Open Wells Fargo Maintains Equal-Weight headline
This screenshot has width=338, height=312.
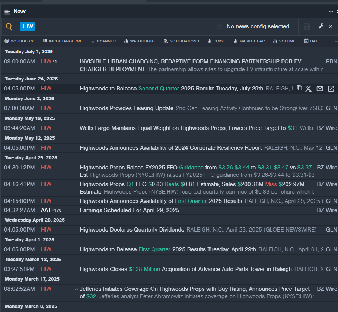[188, 128]
